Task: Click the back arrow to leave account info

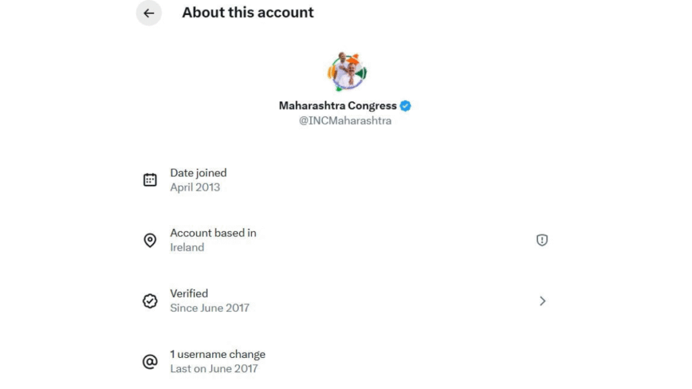Action: tap(149, 14)
